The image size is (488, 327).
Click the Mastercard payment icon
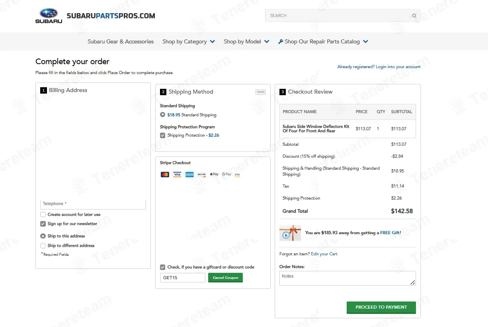tap(165, 174)
